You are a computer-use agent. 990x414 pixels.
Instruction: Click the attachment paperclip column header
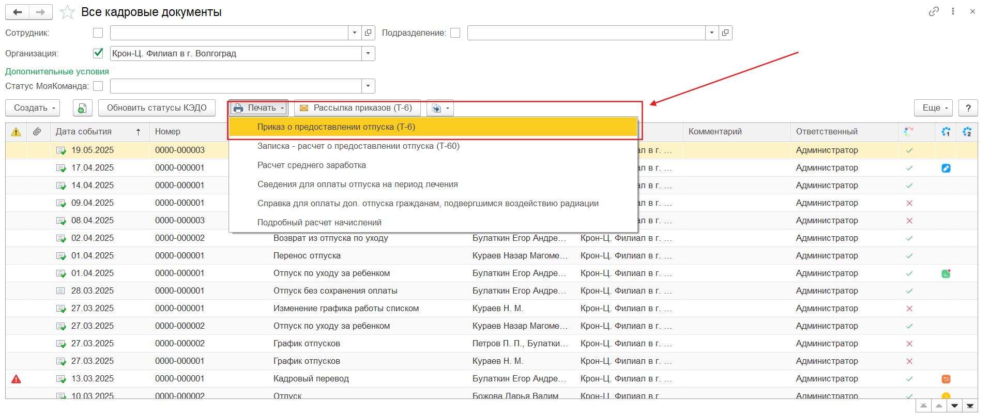coord(37,132)
